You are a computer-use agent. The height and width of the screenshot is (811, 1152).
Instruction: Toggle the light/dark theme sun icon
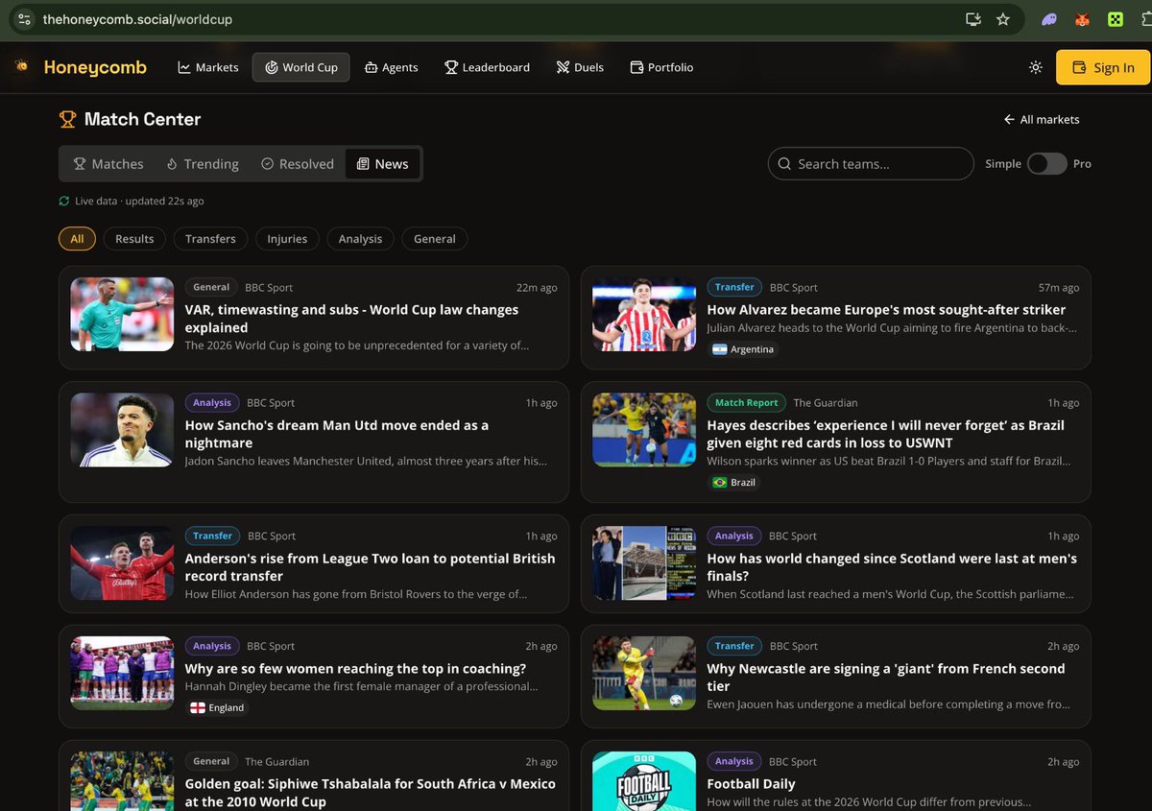1035,67
